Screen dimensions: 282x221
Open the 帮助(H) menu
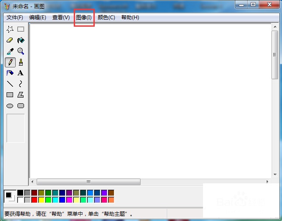click(130, 18)
